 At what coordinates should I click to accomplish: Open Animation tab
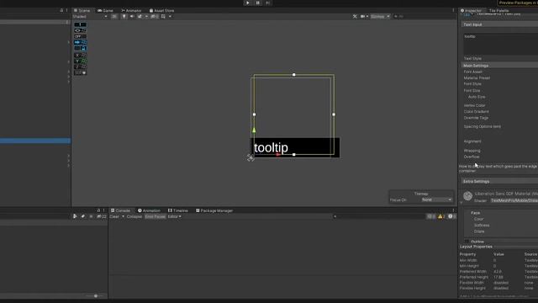(150, 210)
